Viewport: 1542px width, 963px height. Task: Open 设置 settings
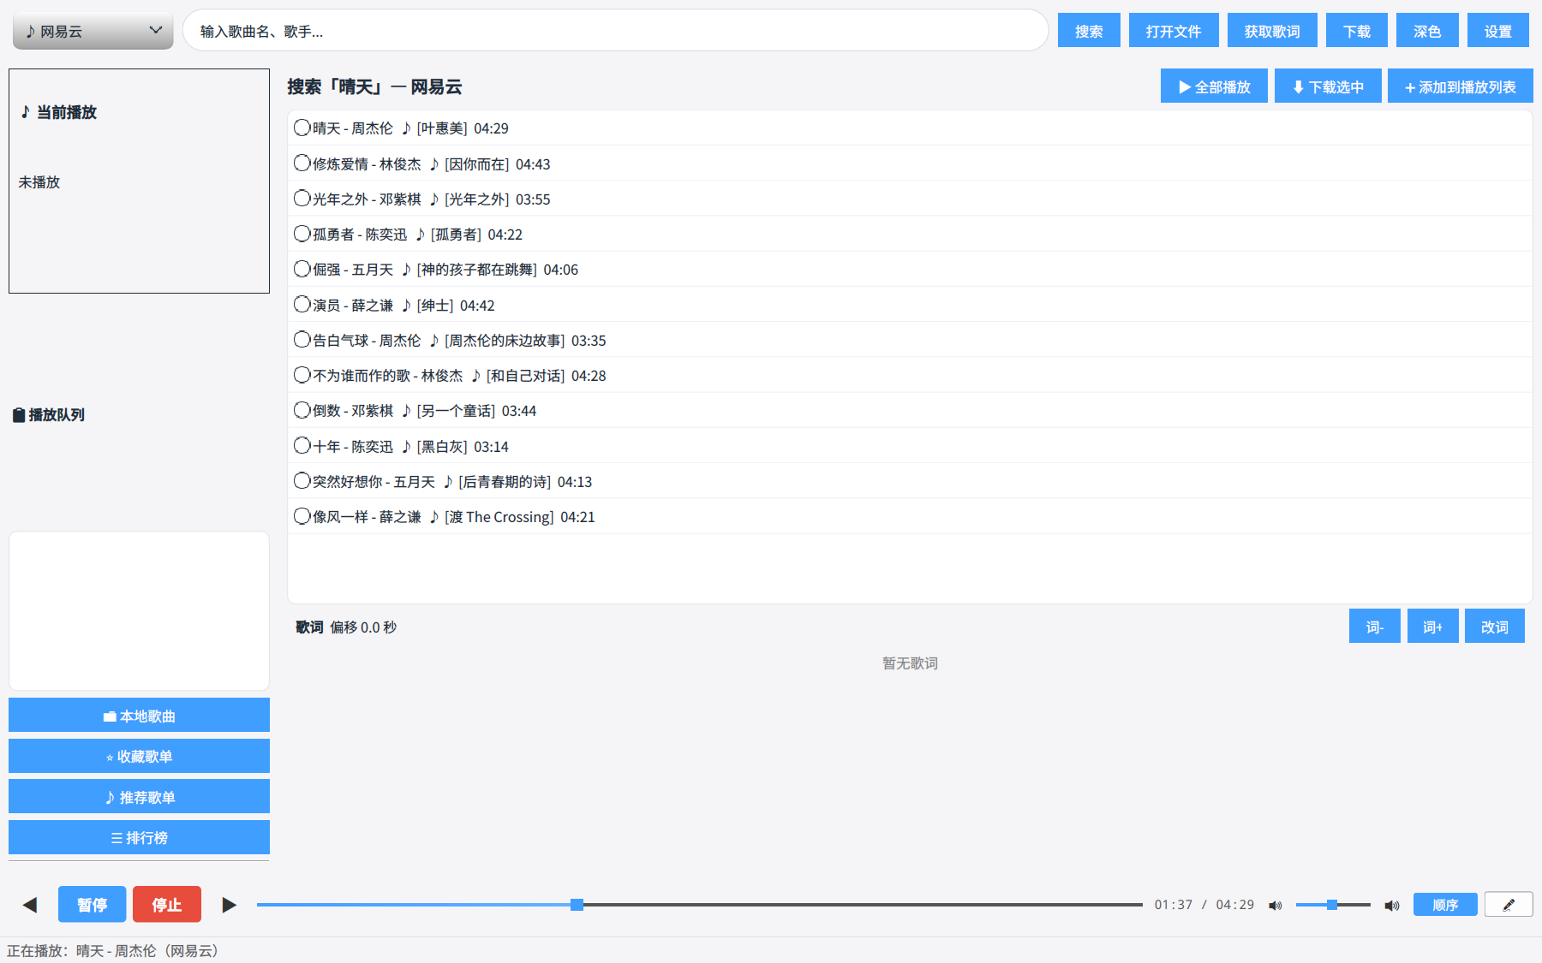pos(1498,31)
